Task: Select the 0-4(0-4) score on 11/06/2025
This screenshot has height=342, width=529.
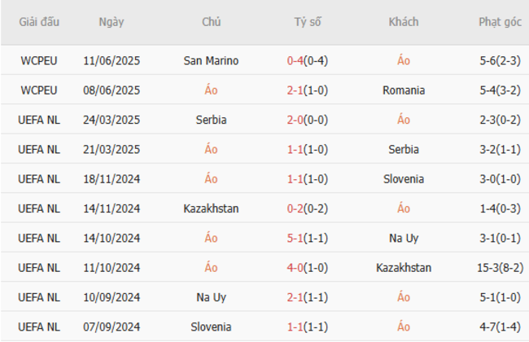Action: click(308, 60)
